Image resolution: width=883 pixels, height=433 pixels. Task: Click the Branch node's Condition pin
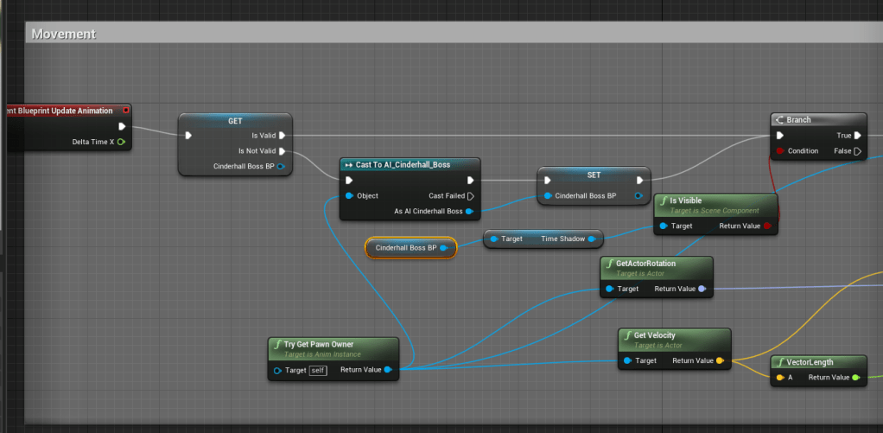pyautogui.click(x=780, y=151)
